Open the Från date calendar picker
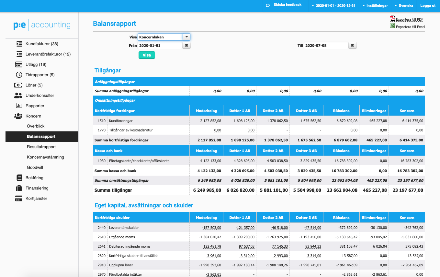Image resolution: width=440 pixels, height=277 pixels. coord(187,46)
